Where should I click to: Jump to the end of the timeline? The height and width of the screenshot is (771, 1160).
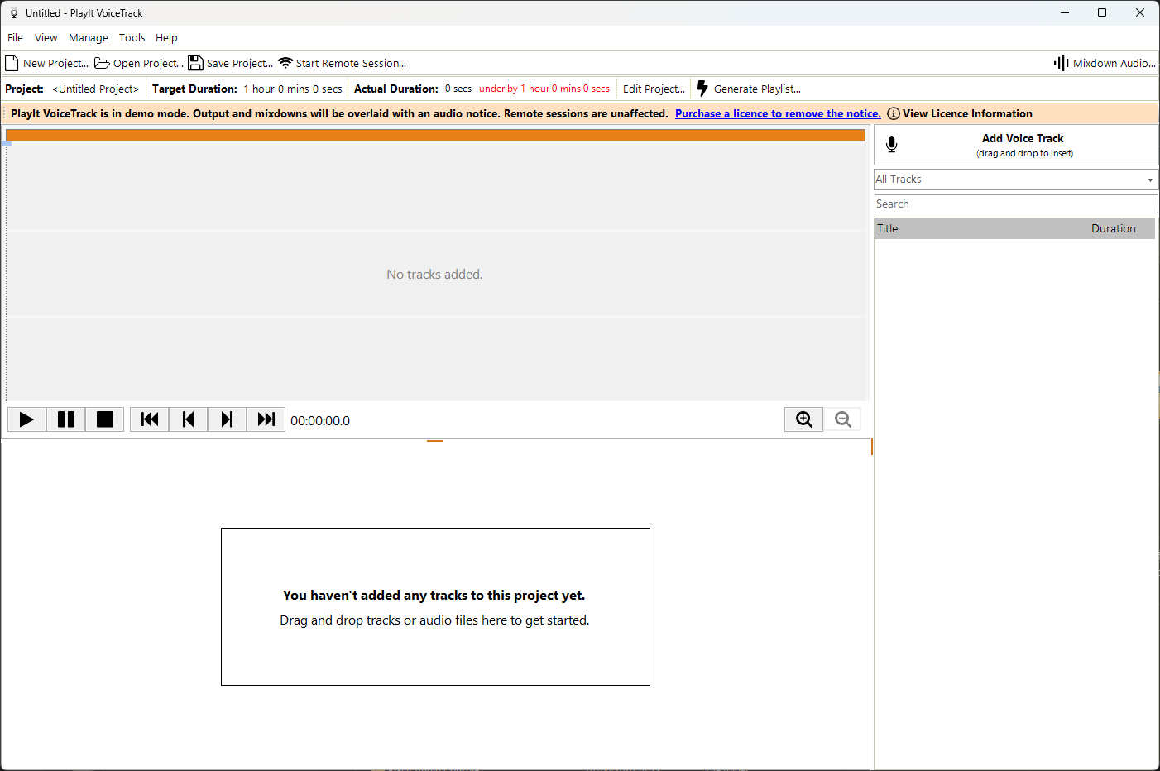266,419
